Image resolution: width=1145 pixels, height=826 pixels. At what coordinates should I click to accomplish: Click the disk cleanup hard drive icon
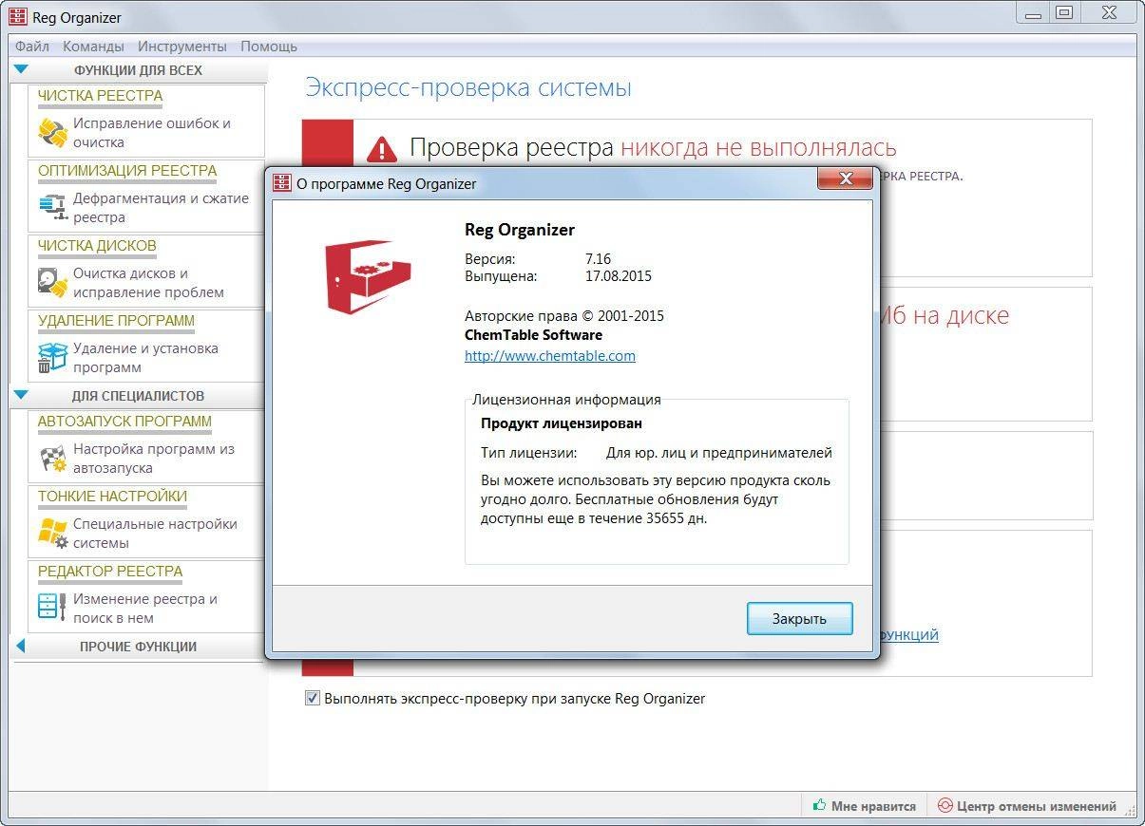52,282
